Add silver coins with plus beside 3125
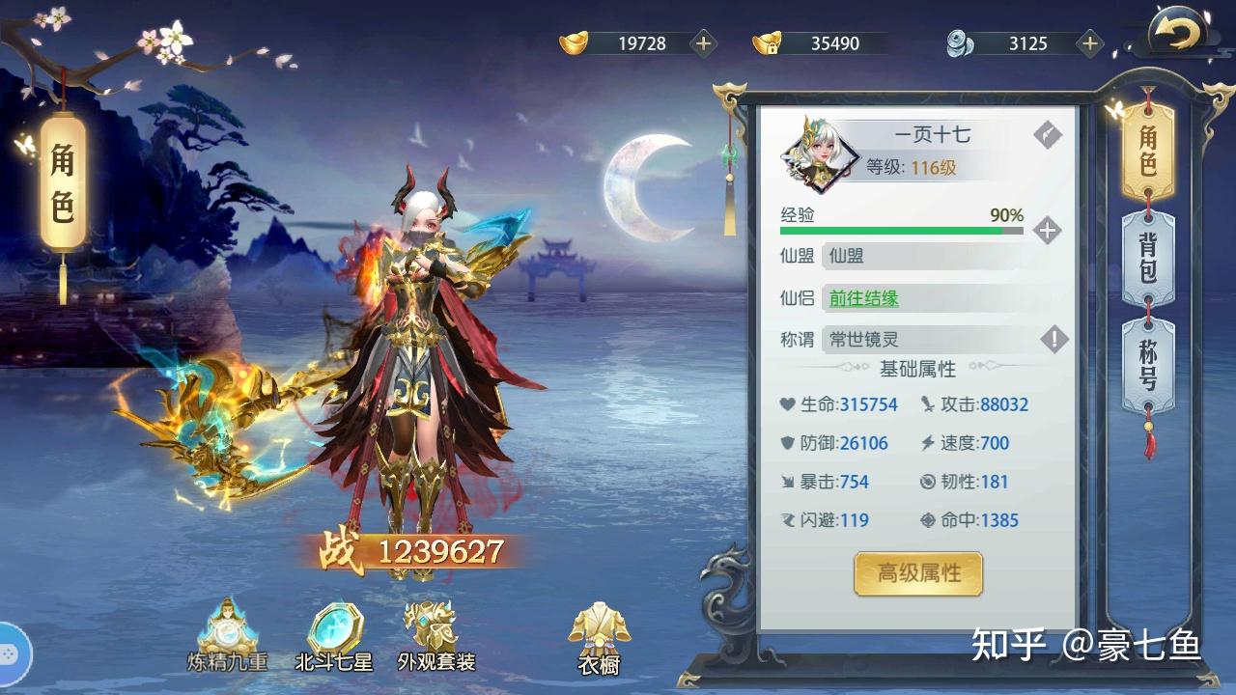 tap(1090, 42)
